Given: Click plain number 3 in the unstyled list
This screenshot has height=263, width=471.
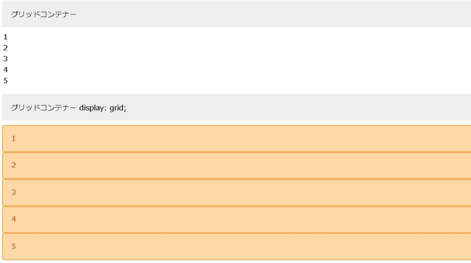Looking at the screenshot, I should 6,59.
